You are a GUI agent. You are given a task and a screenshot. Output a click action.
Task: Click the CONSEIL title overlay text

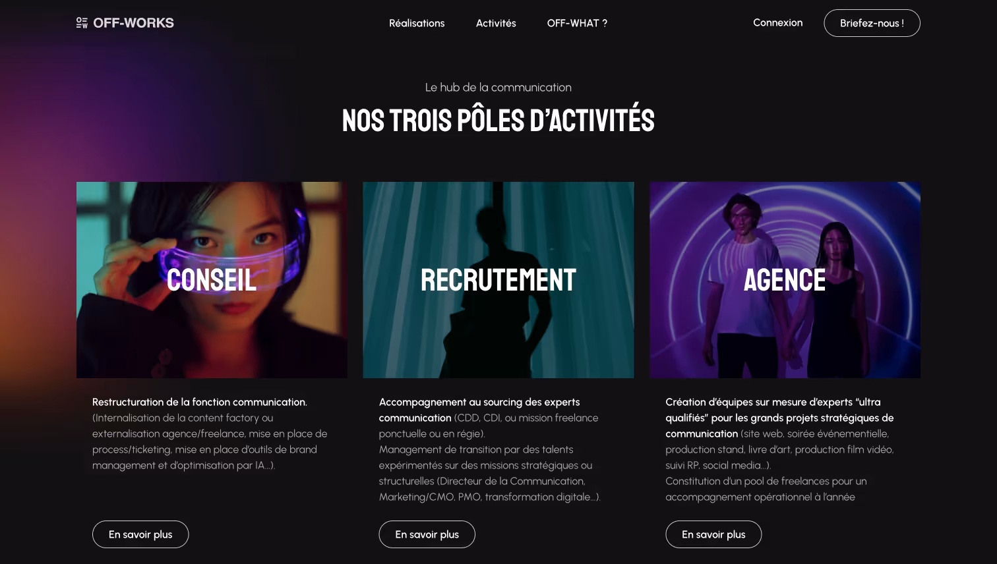pyautogui.click(x=212, y=280)
